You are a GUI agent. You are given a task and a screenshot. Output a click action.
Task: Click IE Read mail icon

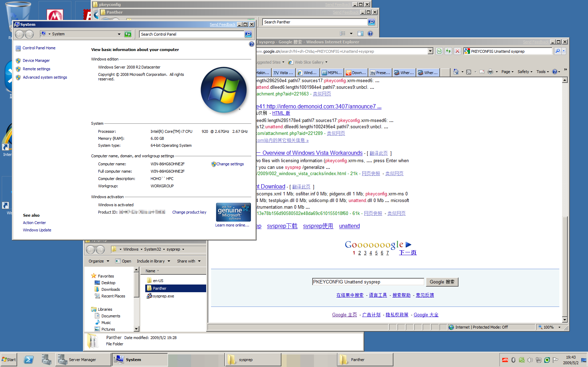click(x=482, y=72)
